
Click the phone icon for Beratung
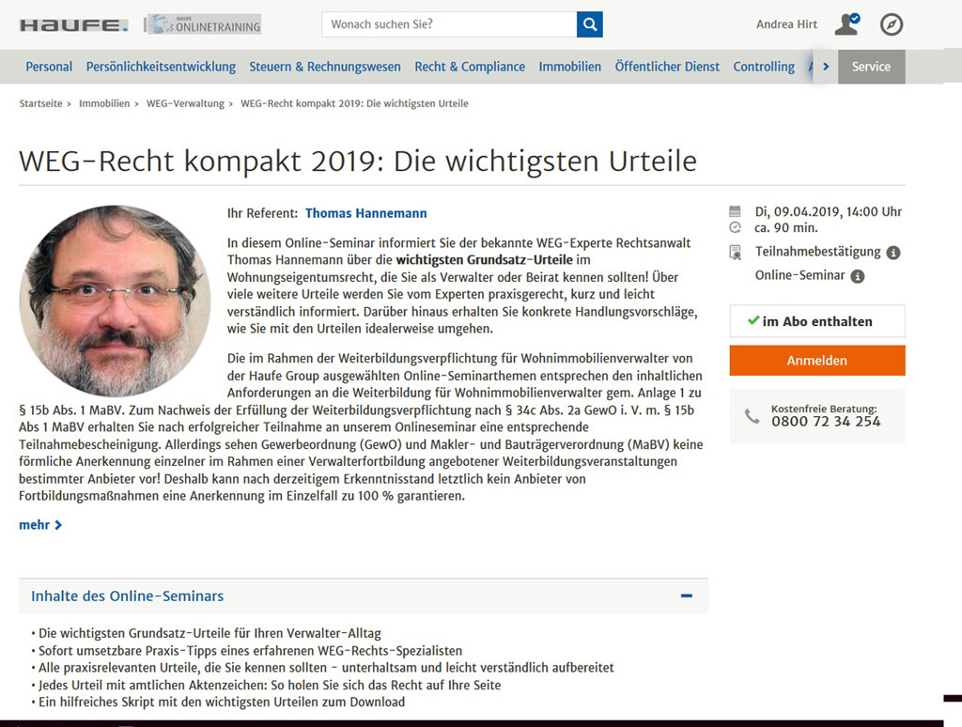coord(752,416)
